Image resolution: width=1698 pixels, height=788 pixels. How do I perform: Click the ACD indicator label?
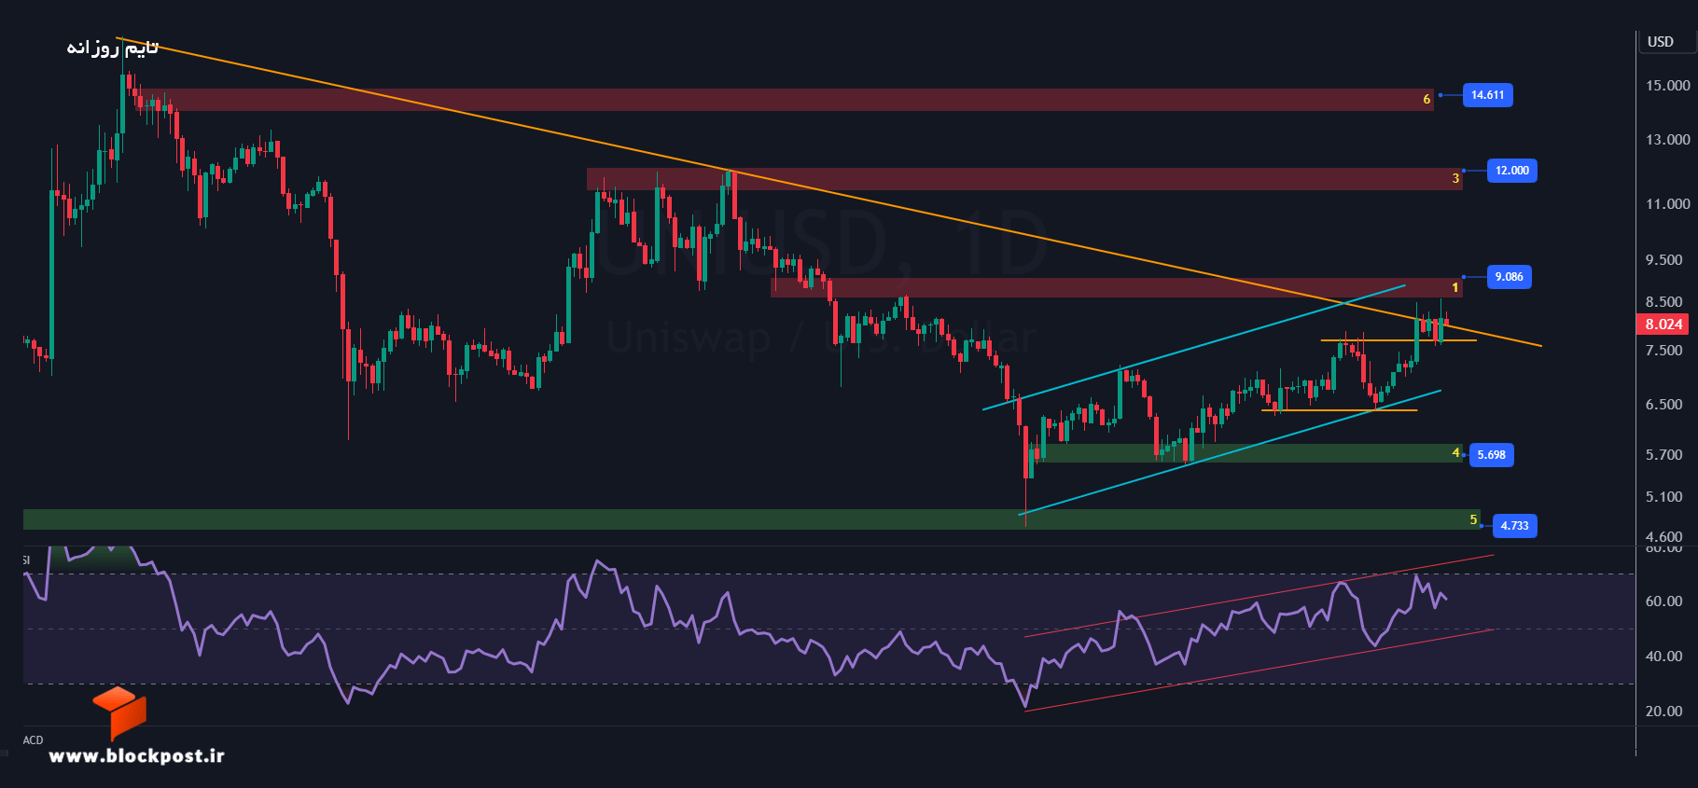[34, 740]
